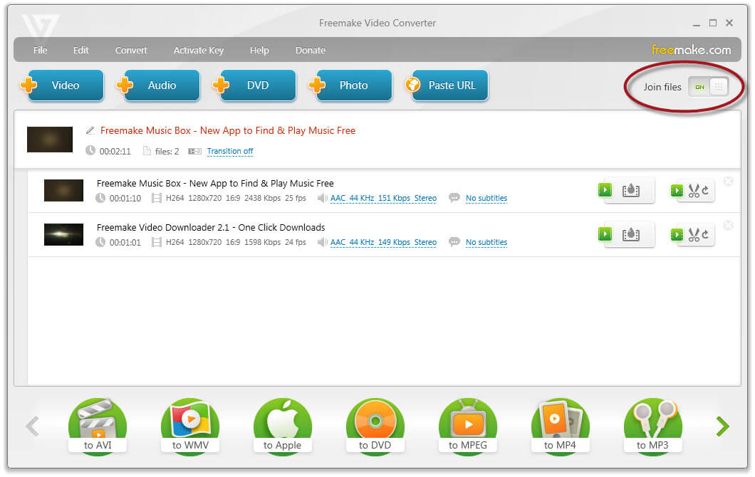The height and width of the screenshot is (477, 755).
Task: Open the File menu
Action: (41, 50)
